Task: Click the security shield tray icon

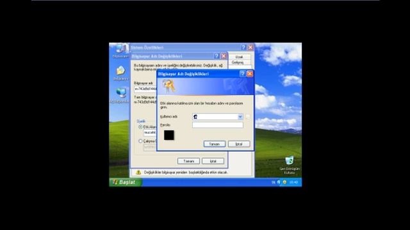Action: coord(284,182)
